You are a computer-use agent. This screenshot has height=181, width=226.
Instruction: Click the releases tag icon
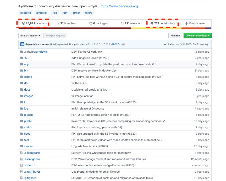(x=122, y=23)
